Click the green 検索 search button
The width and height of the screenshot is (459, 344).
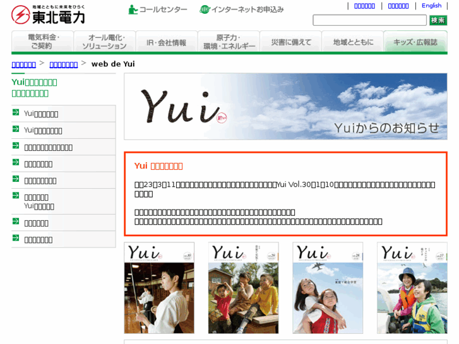pos(438,20)
